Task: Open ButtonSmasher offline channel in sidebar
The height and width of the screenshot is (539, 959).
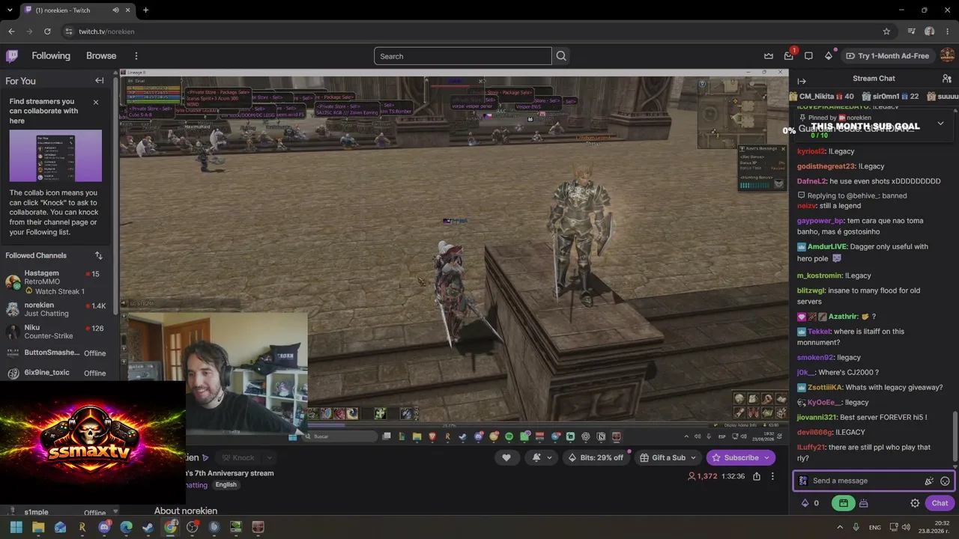Action: 56,353
